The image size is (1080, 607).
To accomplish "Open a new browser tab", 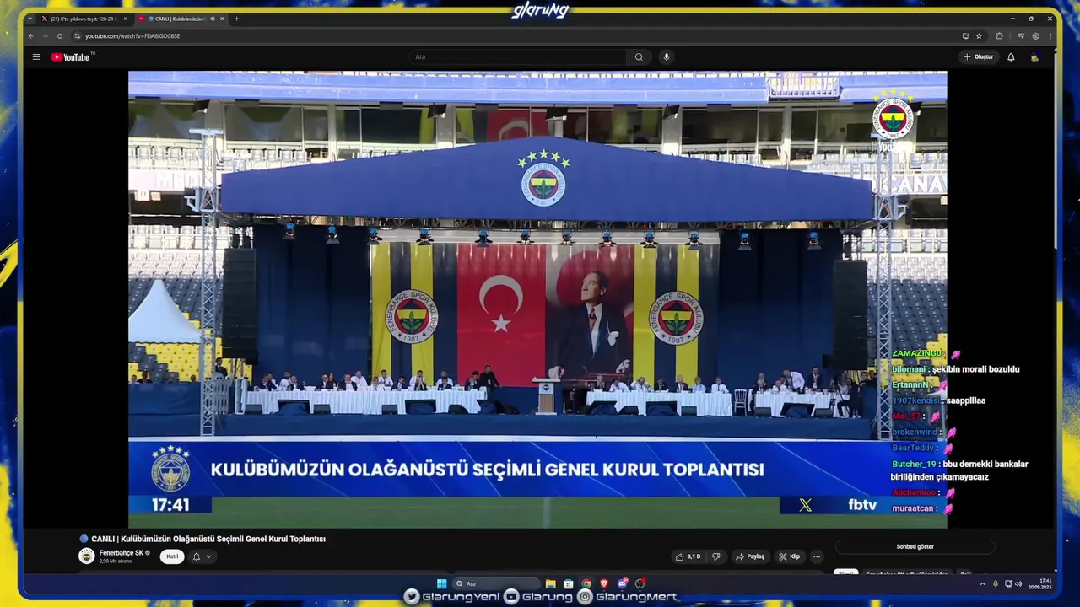I will click(236, 19).
